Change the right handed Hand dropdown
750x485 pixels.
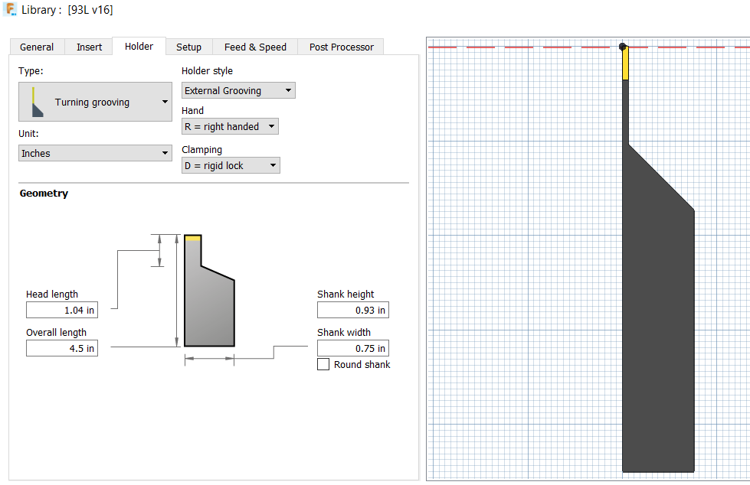230,127
